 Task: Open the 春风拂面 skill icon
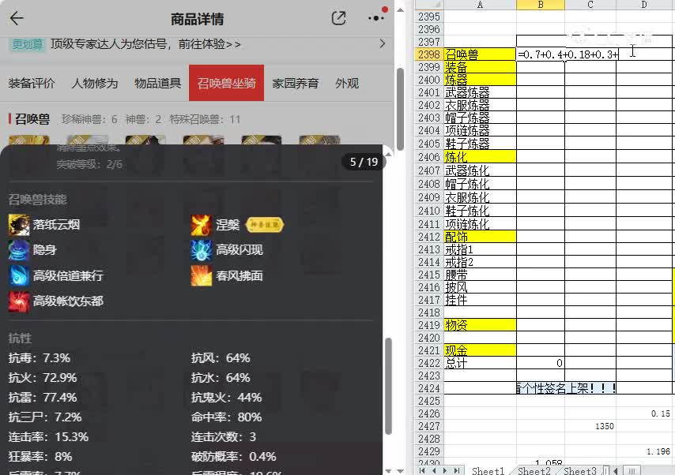pyautogui.click(x=202, y=276)
